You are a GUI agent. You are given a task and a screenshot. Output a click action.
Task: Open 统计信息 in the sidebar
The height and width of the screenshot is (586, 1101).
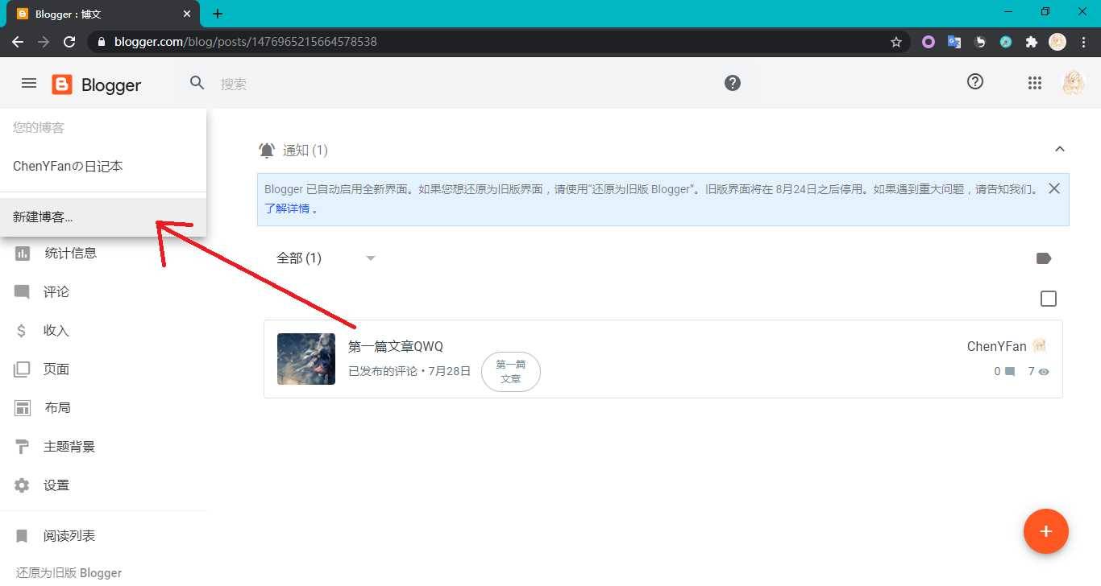[71, 253]
